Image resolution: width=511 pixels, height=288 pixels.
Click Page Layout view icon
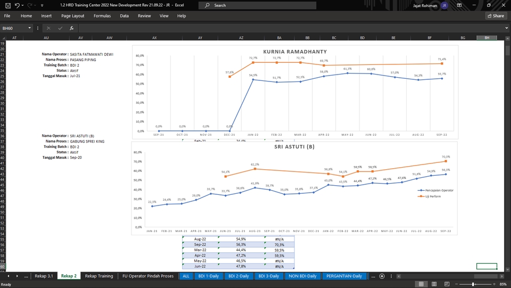pyautogui.click(x=434, y=284)
